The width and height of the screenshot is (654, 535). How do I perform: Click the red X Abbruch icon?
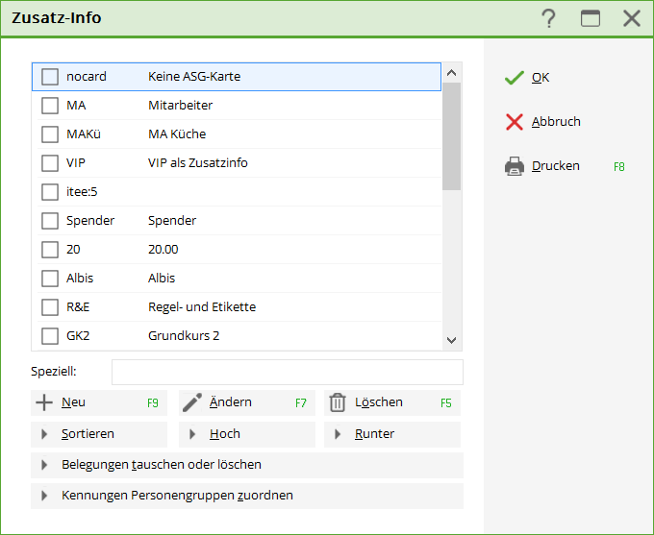click(515, 122)
